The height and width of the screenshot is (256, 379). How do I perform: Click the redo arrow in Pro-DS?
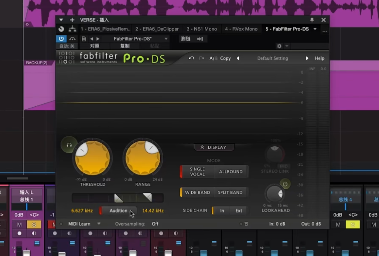(201, 58)
